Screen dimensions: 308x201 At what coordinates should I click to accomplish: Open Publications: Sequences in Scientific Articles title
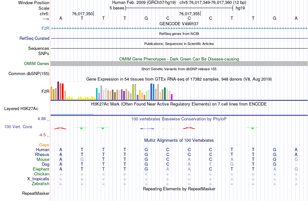179,44
